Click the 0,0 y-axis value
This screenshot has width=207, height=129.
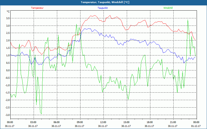[x=8, y=70]
